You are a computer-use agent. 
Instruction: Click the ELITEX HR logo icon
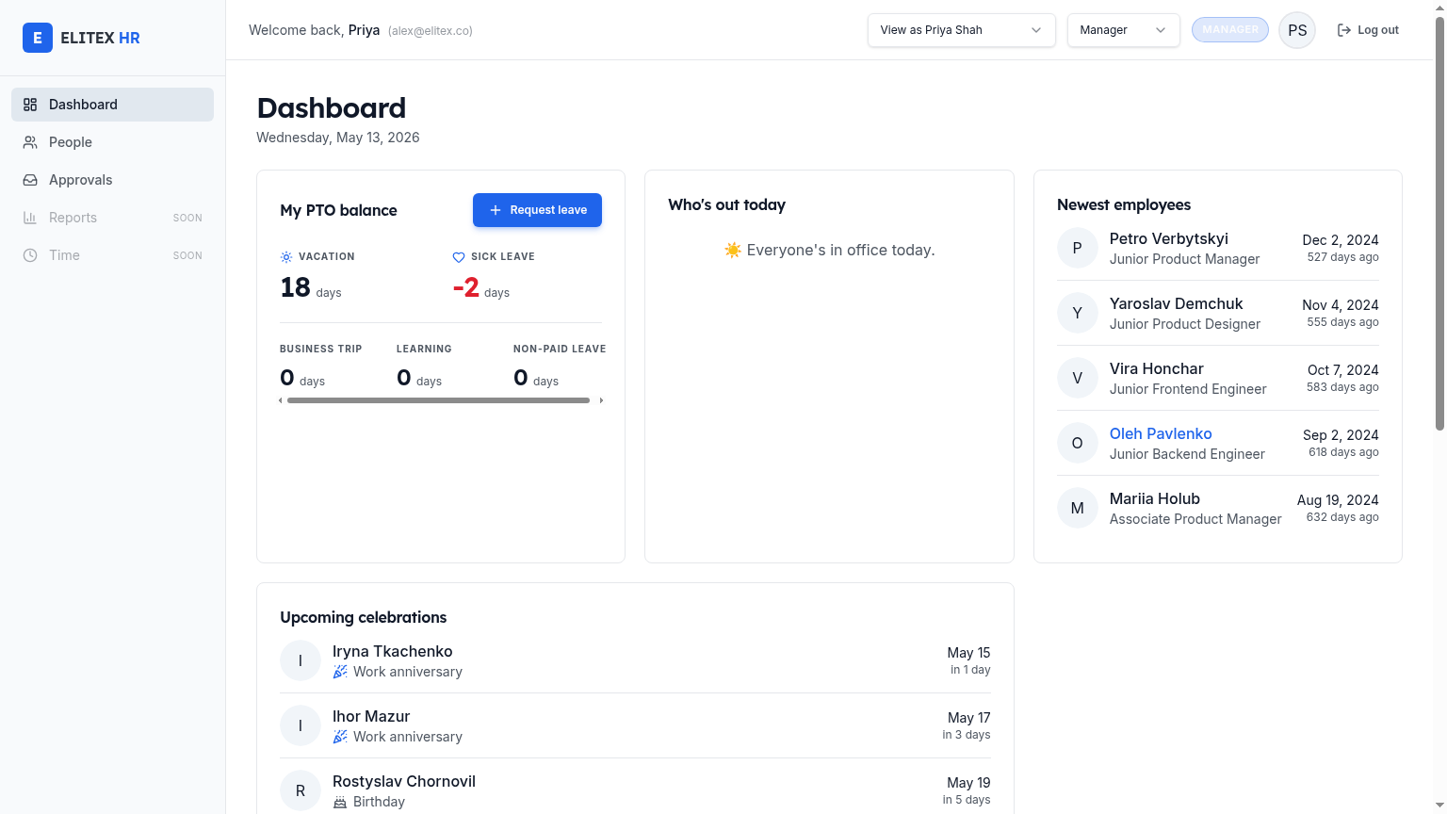click(x=38, y=38)
